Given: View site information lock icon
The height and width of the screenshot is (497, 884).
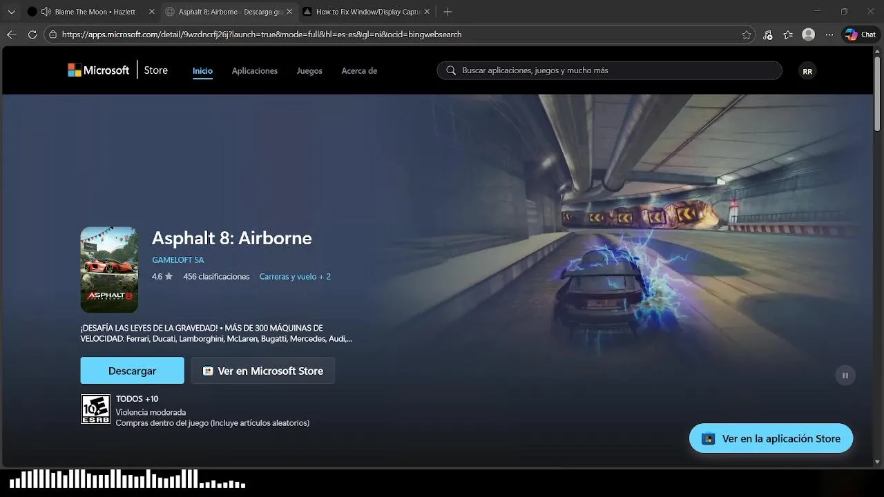Looking at the screenshot, I should 53,35.
